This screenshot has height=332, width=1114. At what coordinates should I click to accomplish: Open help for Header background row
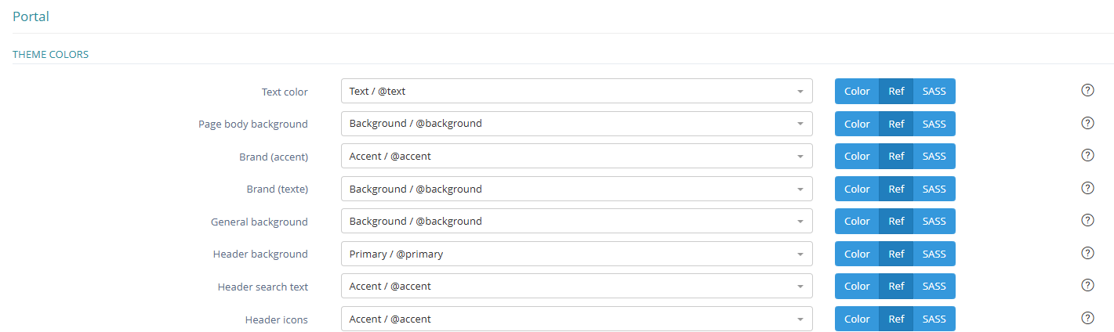pyautogui.click(x=1087, y=253)
